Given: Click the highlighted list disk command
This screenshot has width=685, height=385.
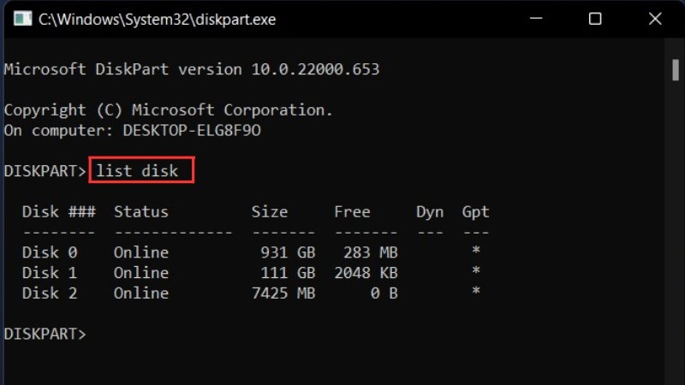Looking at the screenshot, I should (x=137, y=170).
